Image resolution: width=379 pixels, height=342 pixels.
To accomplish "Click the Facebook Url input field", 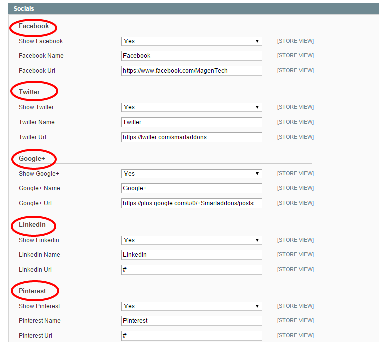I will (x=191, y=71).
